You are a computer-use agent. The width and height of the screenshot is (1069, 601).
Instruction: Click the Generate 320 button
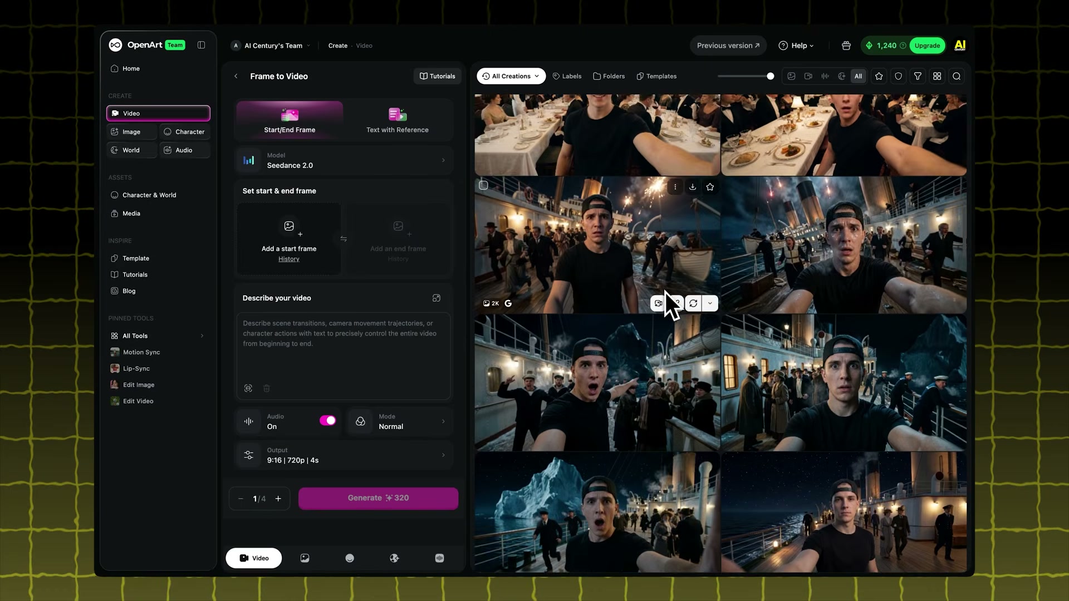pyautogui.click(x=378, y=499)
